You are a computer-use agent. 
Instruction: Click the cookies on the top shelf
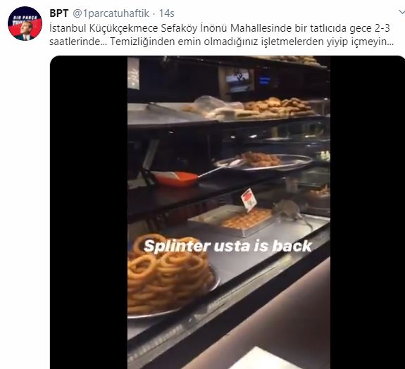click(278, 106)
